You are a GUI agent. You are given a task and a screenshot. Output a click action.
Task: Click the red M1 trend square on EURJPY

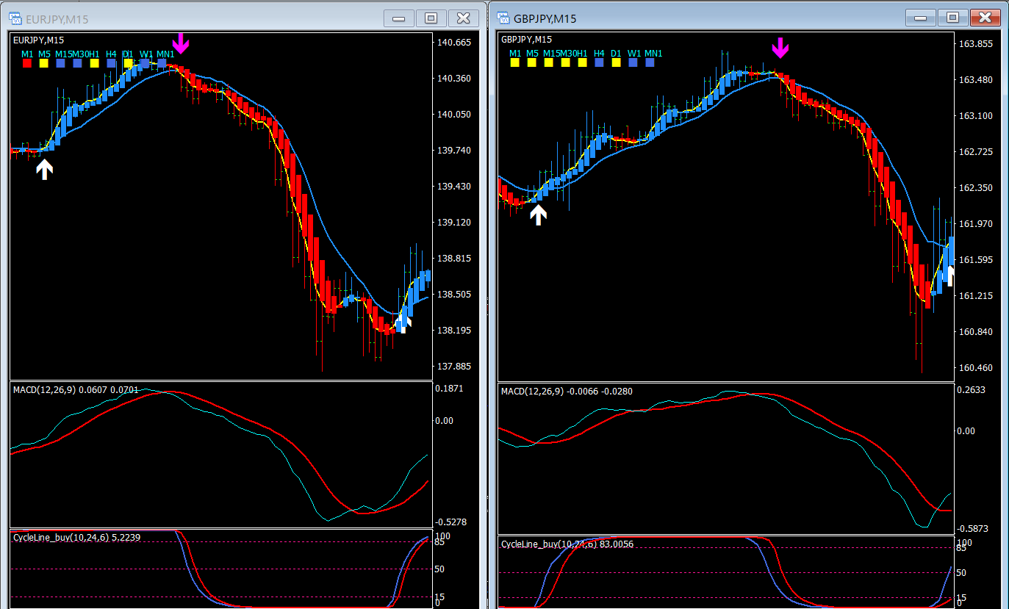tap(27, 64)
